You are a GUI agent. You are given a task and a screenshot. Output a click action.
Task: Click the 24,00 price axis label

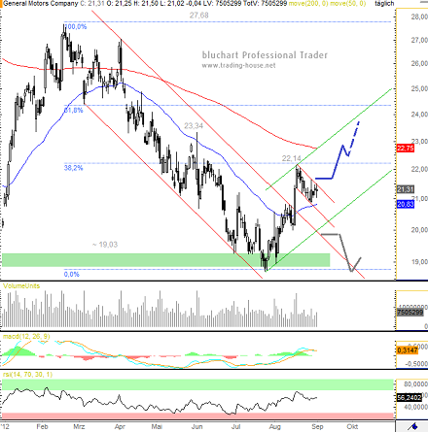(419, 115)
